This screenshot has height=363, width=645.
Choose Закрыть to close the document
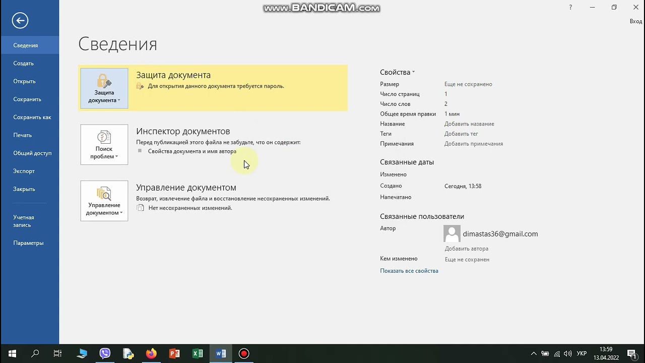tap(30, 189)
